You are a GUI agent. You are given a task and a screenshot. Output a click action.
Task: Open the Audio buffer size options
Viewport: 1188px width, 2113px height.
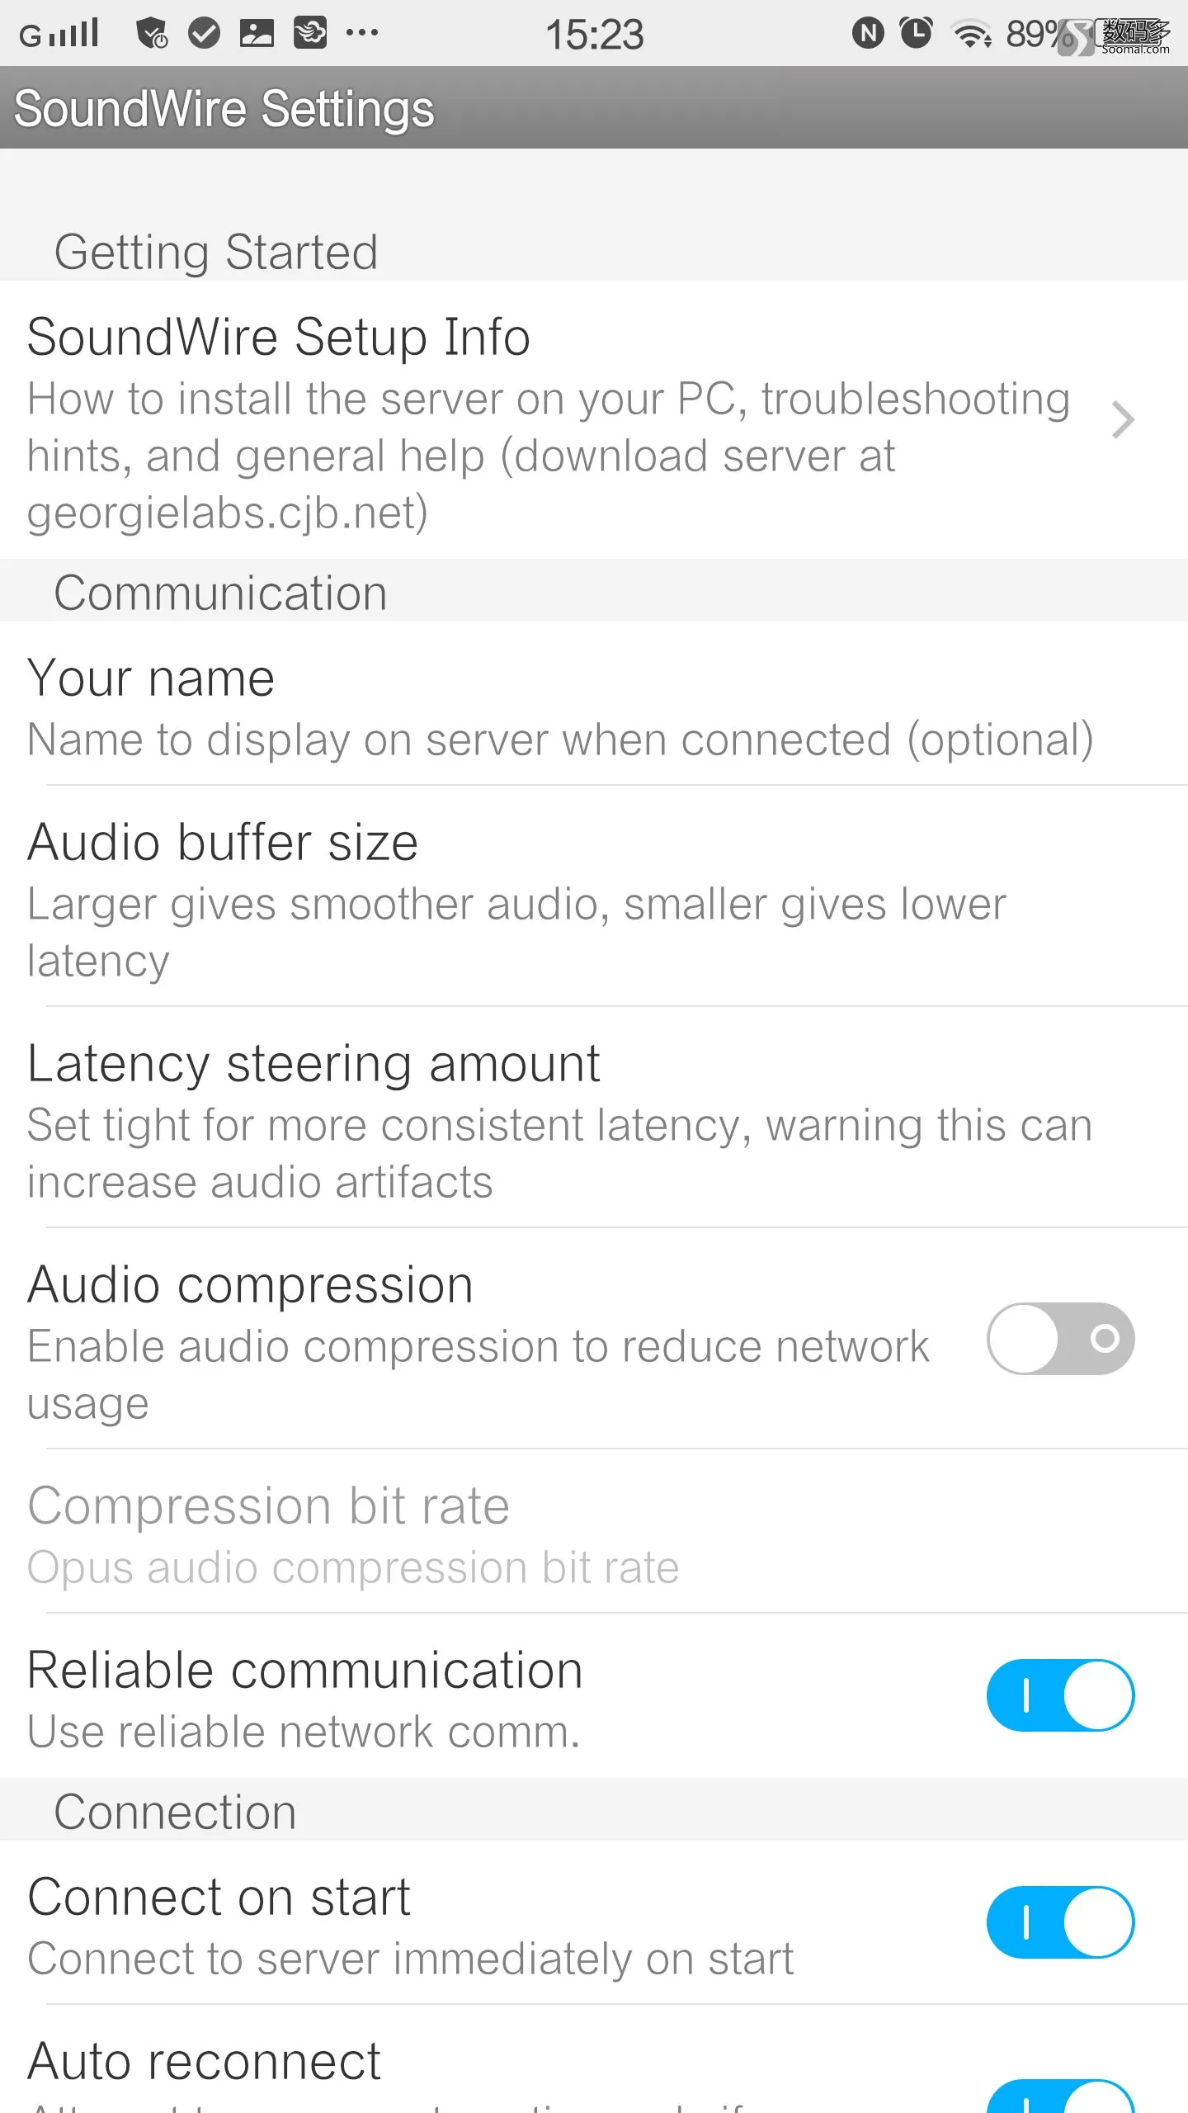[594, 896]
